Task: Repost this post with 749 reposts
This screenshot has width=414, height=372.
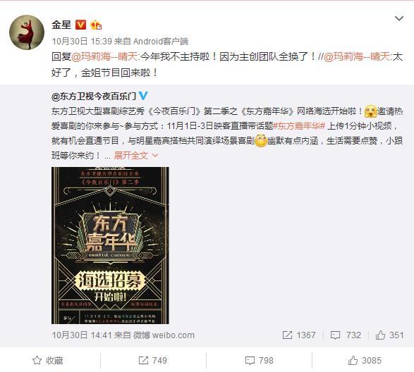Action: point(152,361)
